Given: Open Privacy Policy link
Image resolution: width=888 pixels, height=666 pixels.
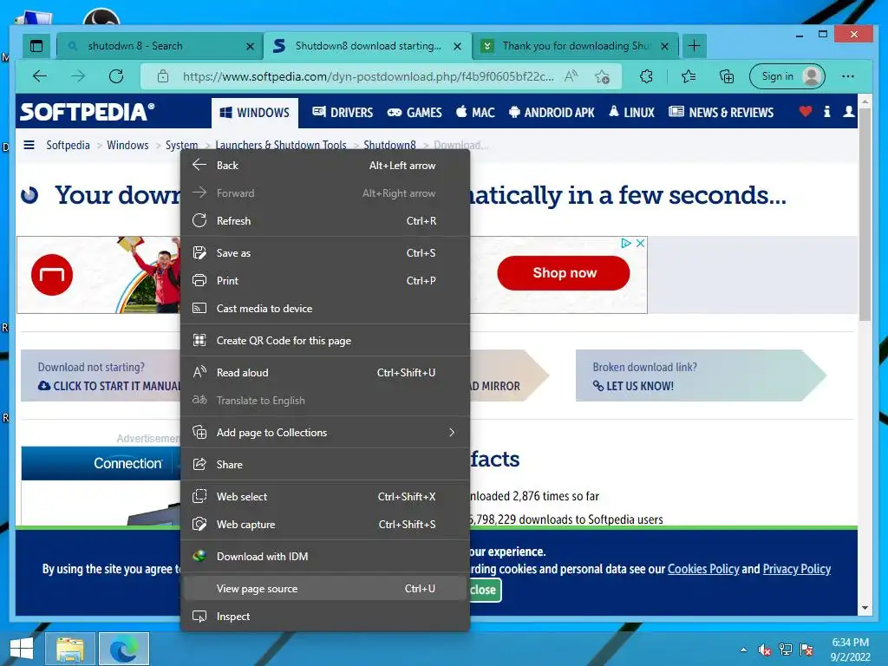Looking at the screenshot, I should point(797,569).
